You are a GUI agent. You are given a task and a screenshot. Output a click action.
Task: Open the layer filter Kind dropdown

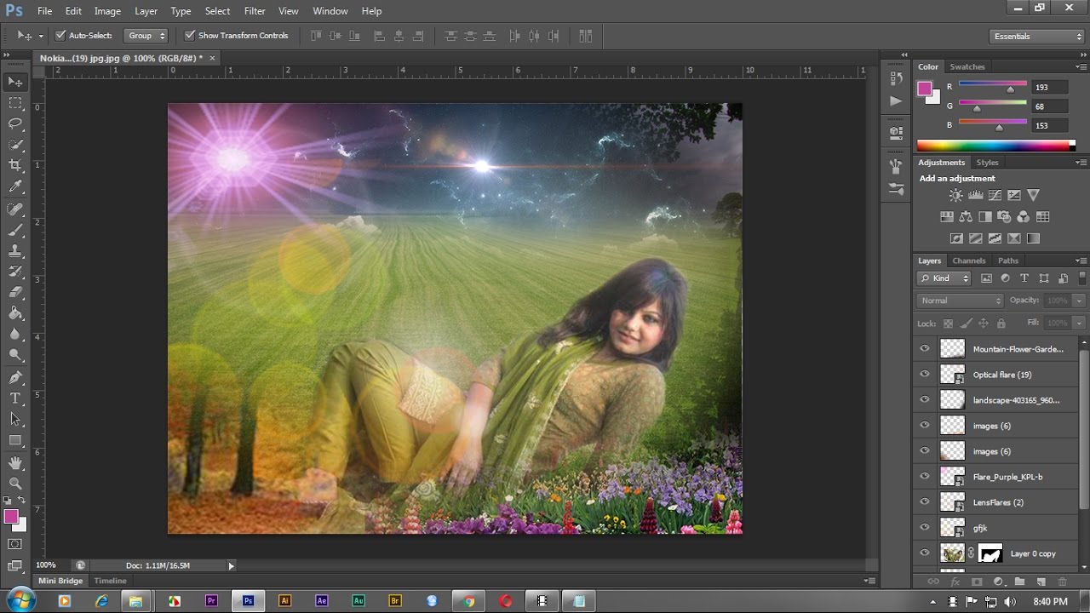click(x=944, y=278)
